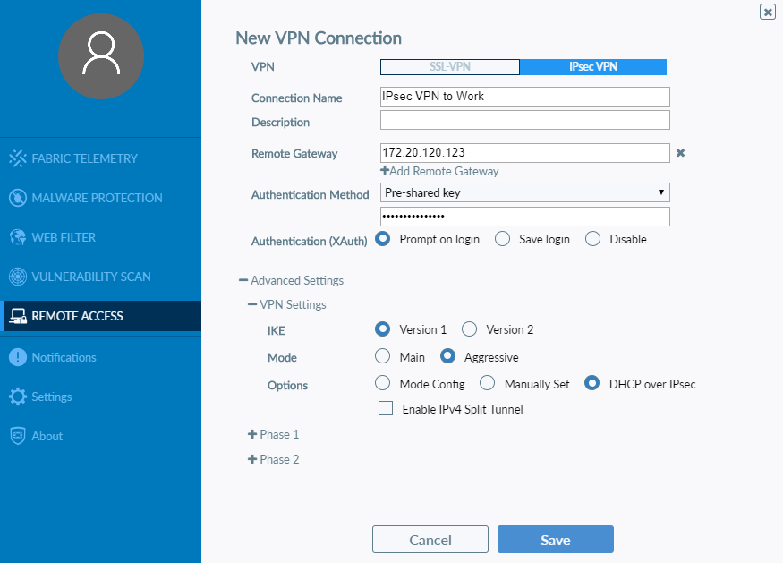783x563 pixels.
Task: Save the new VPN connection
Action: pos(555,539)
